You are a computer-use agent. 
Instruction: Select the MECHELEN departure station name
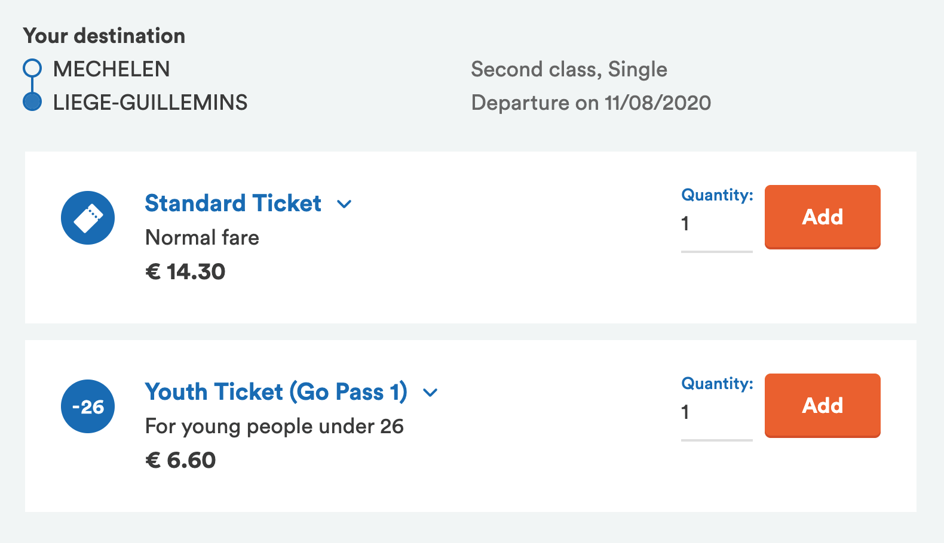(x=112, y=69)
